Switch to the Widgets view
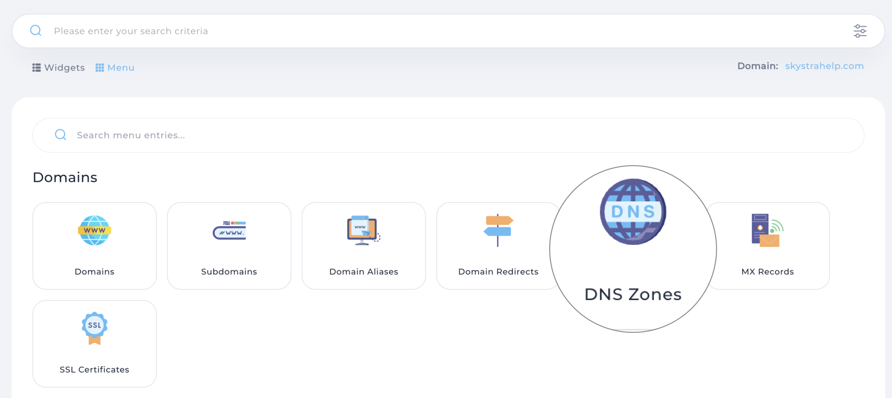Image resolution: width=892 pixels, height=398 pixels. click(58, 67)
